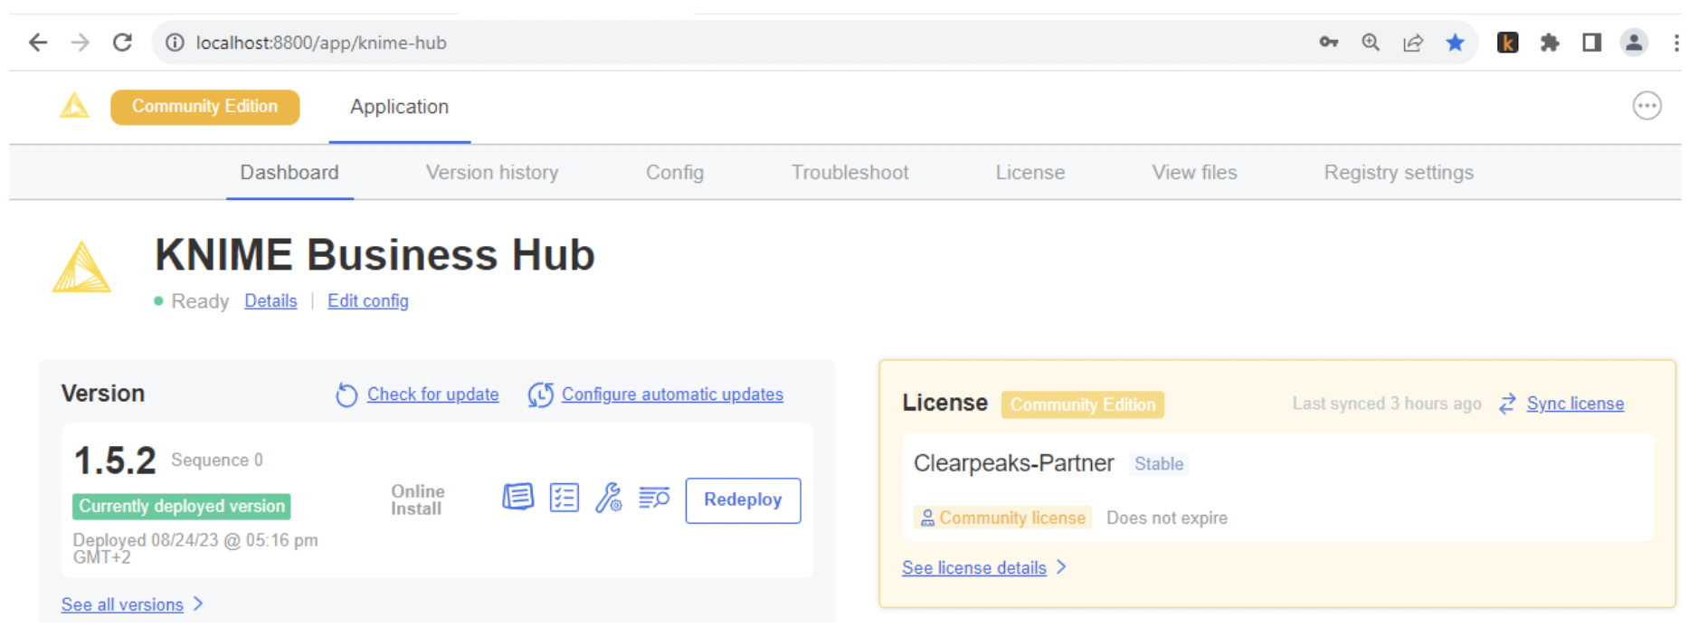This screenshot has height=637, width=1708.
Task: Click the Community Edition badge in the header
Action: [205, 107]
